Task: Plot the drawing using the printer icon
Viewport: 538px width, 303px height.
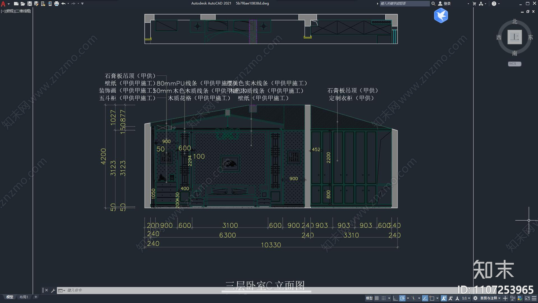Action: [56, 4]
